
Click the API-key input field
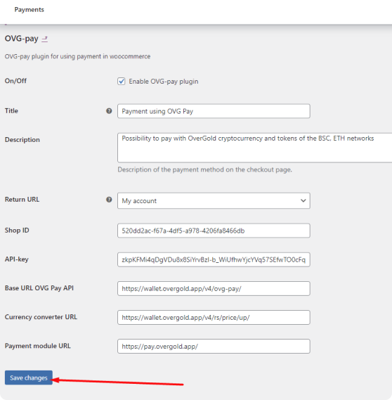click(x=214, y=259)
